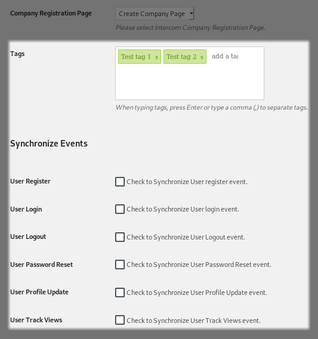Click 'Check to Synchronize User Track Views event' label
The height and width of the screenshot is (339, 318).
pos(194,321)
